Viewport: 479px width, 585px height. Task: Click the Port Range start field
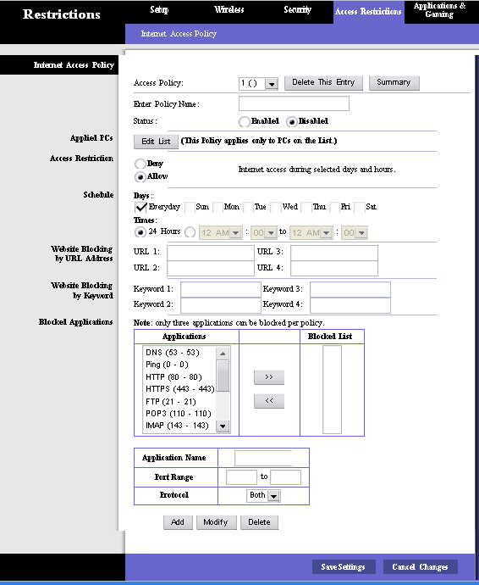click(241, 477)
